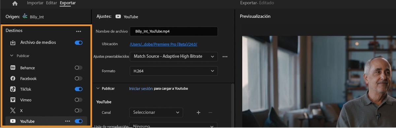Open the Destinos three-dot options menu
Screen dimensions: 396x128
[79, 31]
